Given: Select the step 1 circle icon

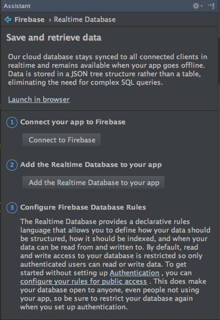Looking at the screenshot, I should [x=12, y=122].
